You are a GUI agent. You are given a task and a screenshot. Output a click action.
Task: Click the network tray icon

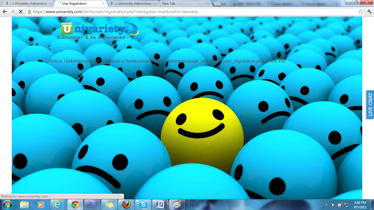click(x=346, y=205)
